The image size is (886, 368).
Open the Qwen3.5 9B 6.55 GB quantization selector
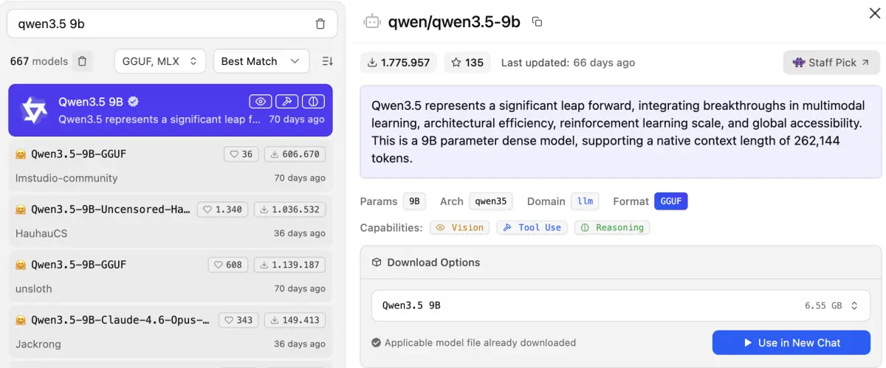(x=620, y=305)
